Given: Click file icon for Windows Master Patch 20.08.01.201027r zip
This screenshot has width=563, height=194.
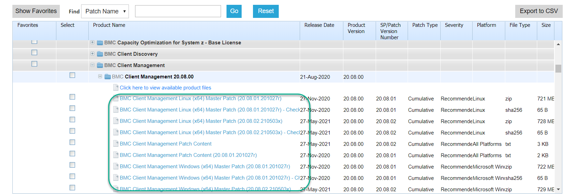Looking at the screenshot, I should pyautogui.click(x=116, y=166).
